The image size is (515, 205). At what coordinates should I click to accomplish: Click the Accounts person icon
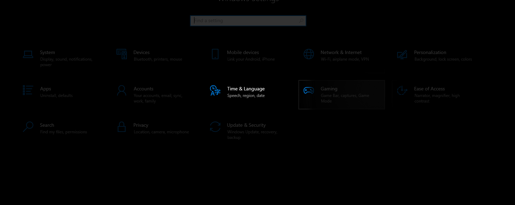[122, 90]
